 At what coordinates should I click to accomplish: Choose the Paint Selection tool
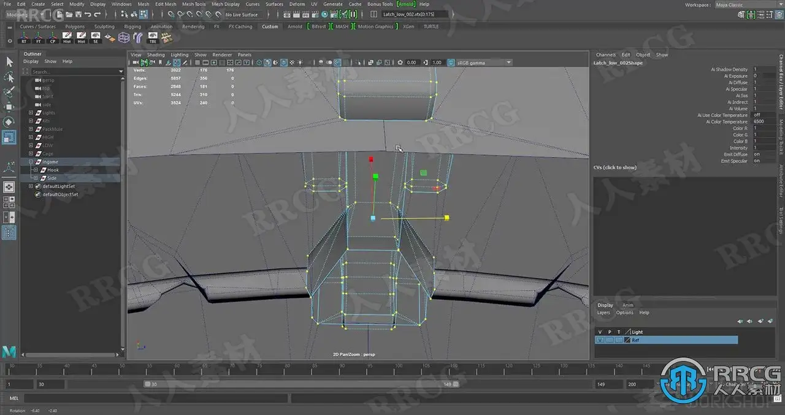pyautogui.click(x=9, y=93)
